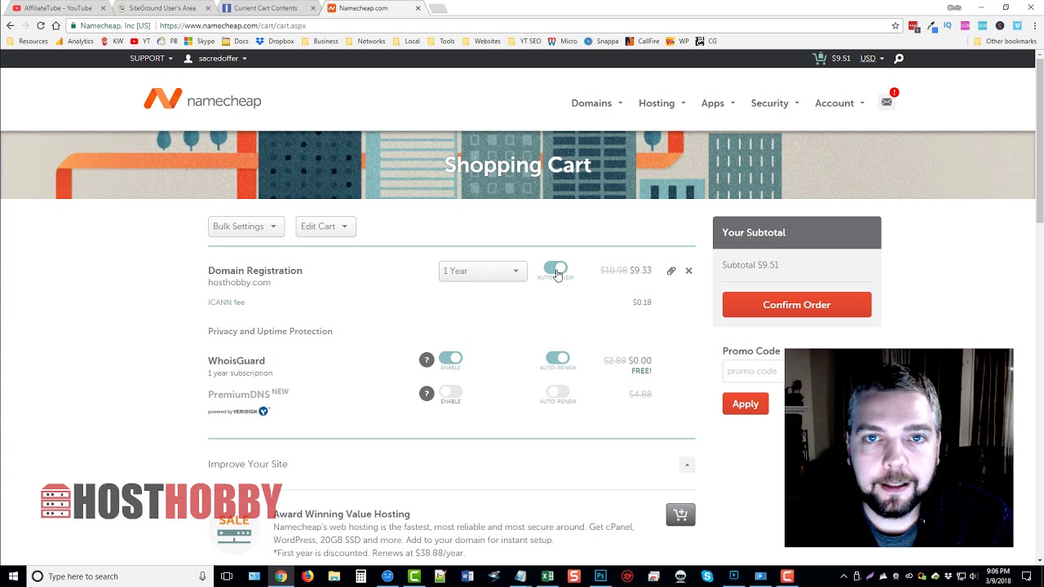This screenshot has width=1044, height=587.
Task: Switch to the SiteGround User's Area tab
Action: tap(161, 8)
